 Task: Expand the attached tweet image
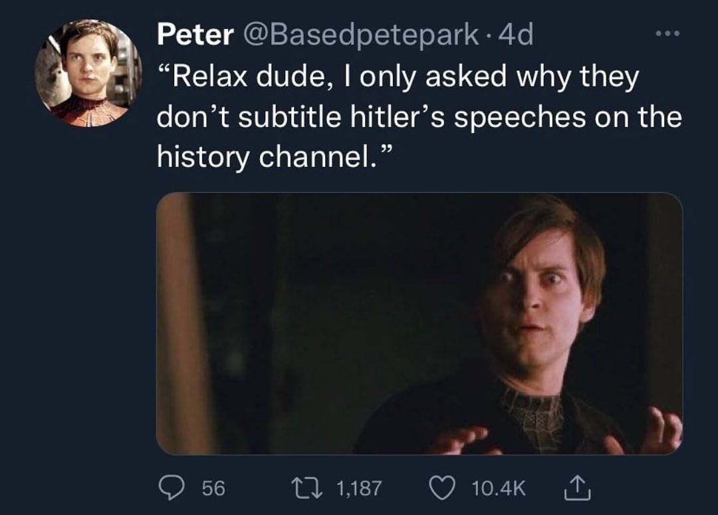(419, 324)
